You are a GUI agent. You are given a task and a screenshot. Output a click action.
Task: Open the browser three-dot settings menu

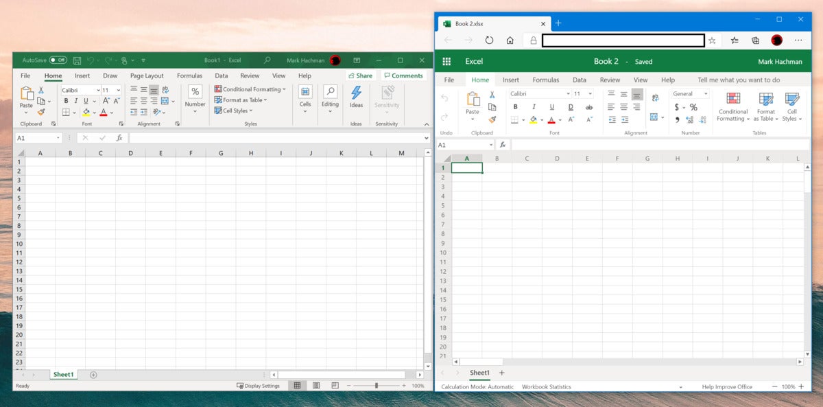pyautogui.click(x=798, y=40)
